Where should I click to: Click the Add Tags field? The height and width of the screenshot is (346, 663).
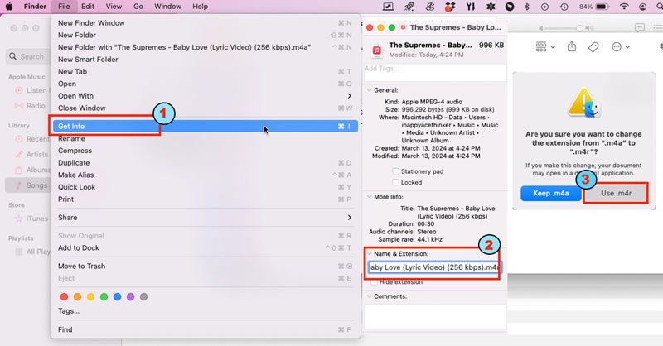pos(434,72)
